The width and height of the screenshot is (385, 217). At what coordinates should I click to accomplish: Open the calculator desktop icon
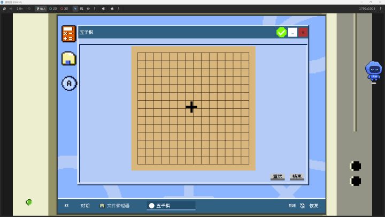click(x=69, y=34)
